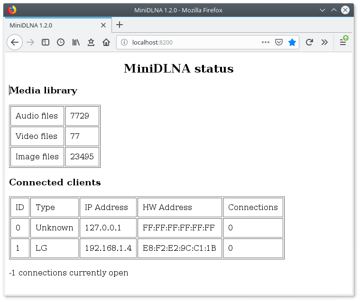Click the Connections column header
Viewport: 360px width, 302px height.
[x=253, y=208]
